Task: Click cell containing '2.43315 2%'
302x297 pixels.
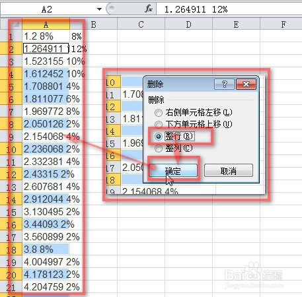Action: point(46,174)
